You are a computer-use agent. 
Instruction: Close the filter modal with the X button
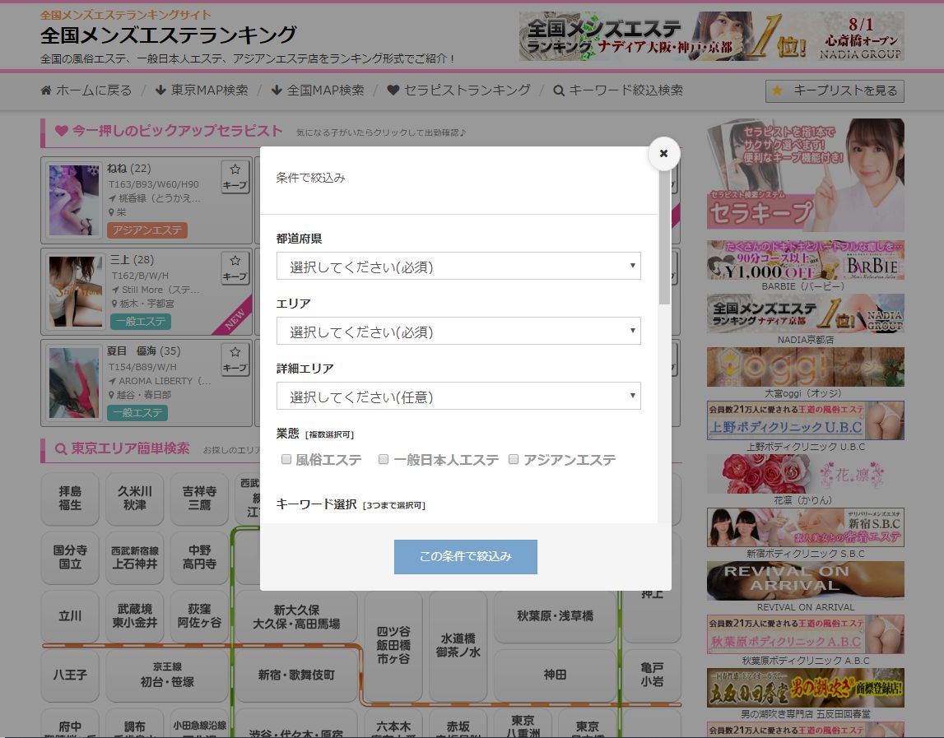coord(663,154)
